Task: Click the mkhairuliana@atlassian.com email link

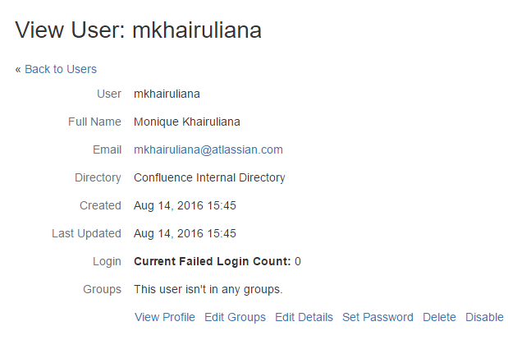Action: pos(208,149)
